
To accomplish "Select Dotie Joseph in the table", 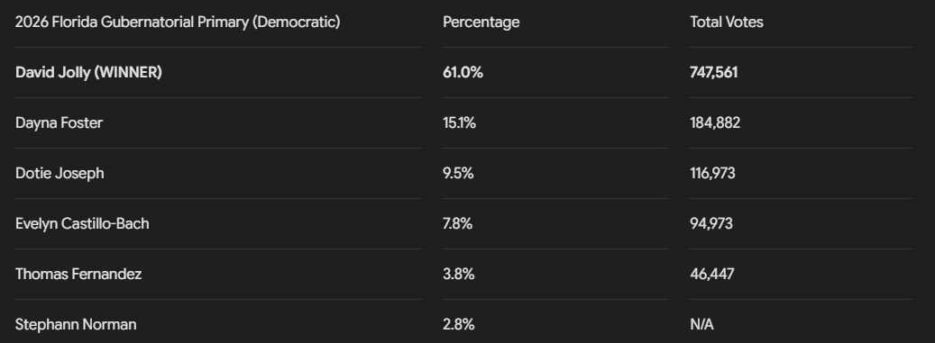I will tap(60, 173).
